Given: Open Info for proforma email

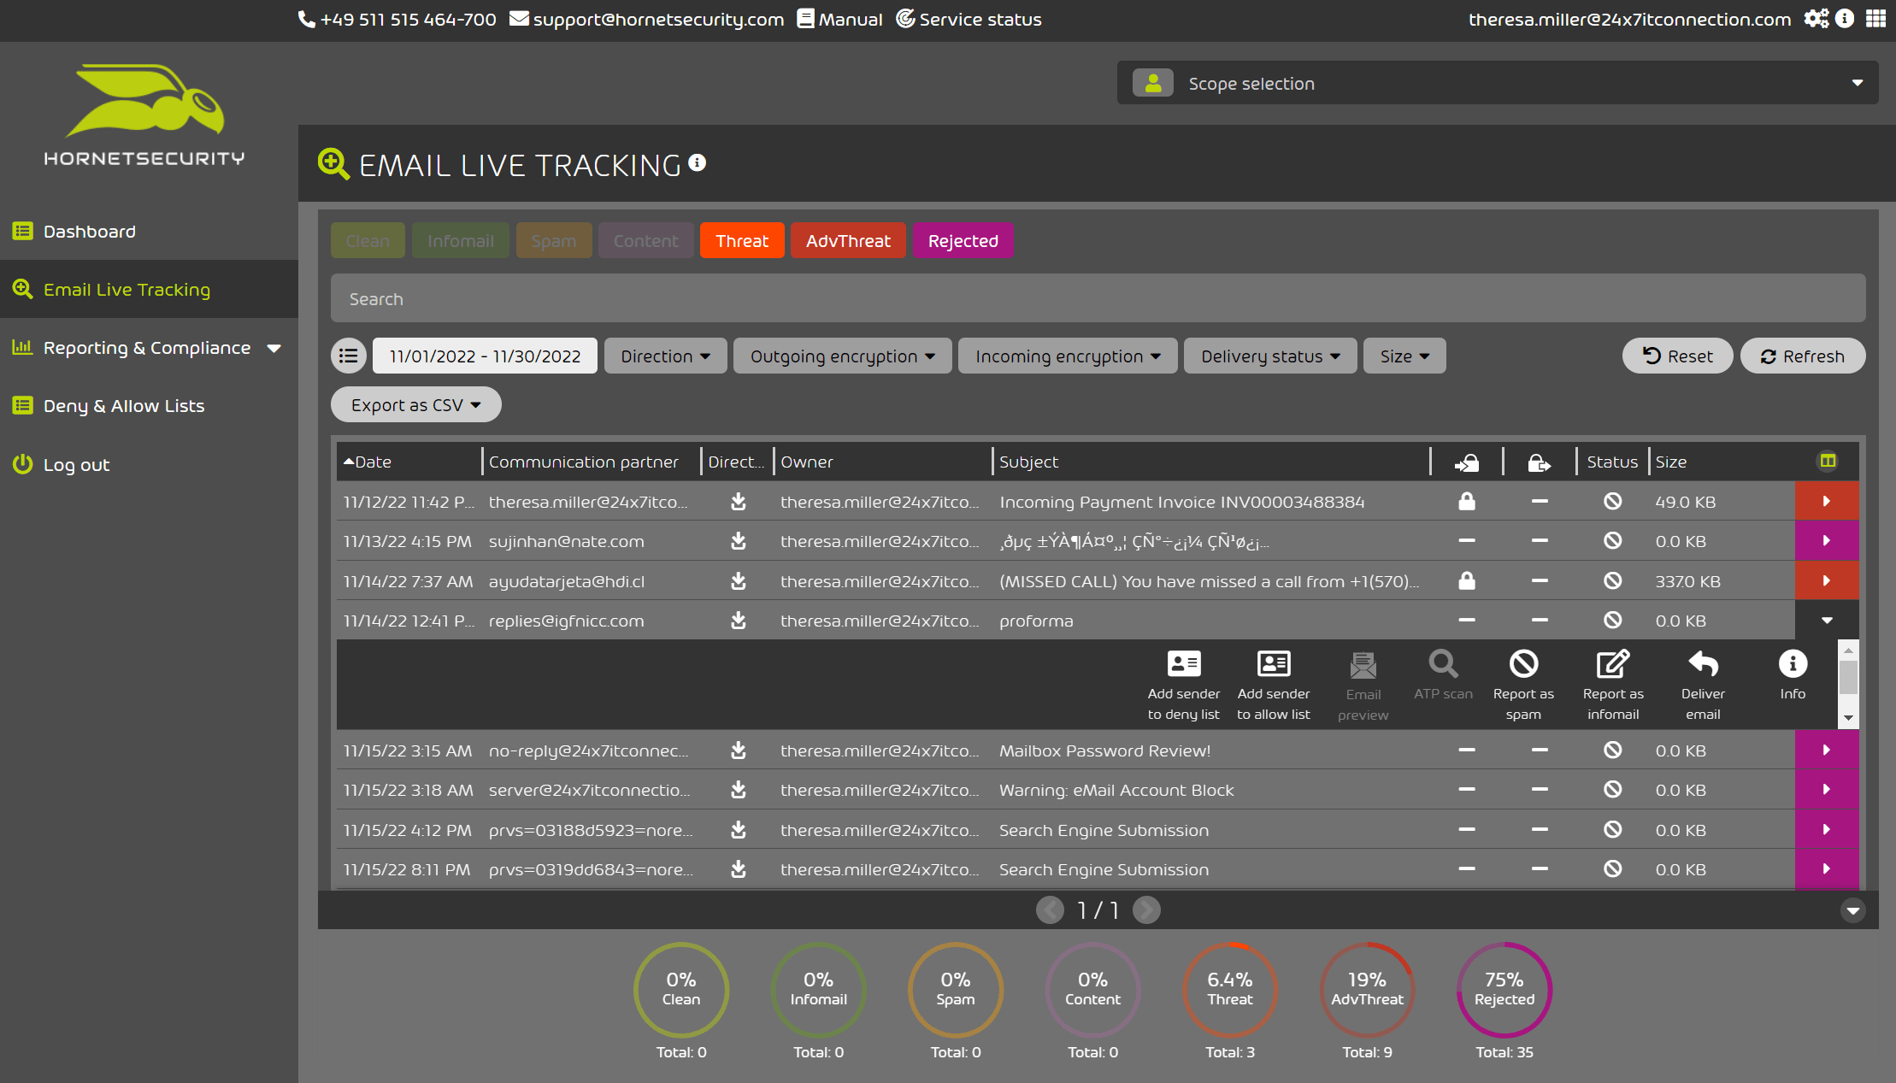Looking at the screenshot, I should click(1793, 664).
